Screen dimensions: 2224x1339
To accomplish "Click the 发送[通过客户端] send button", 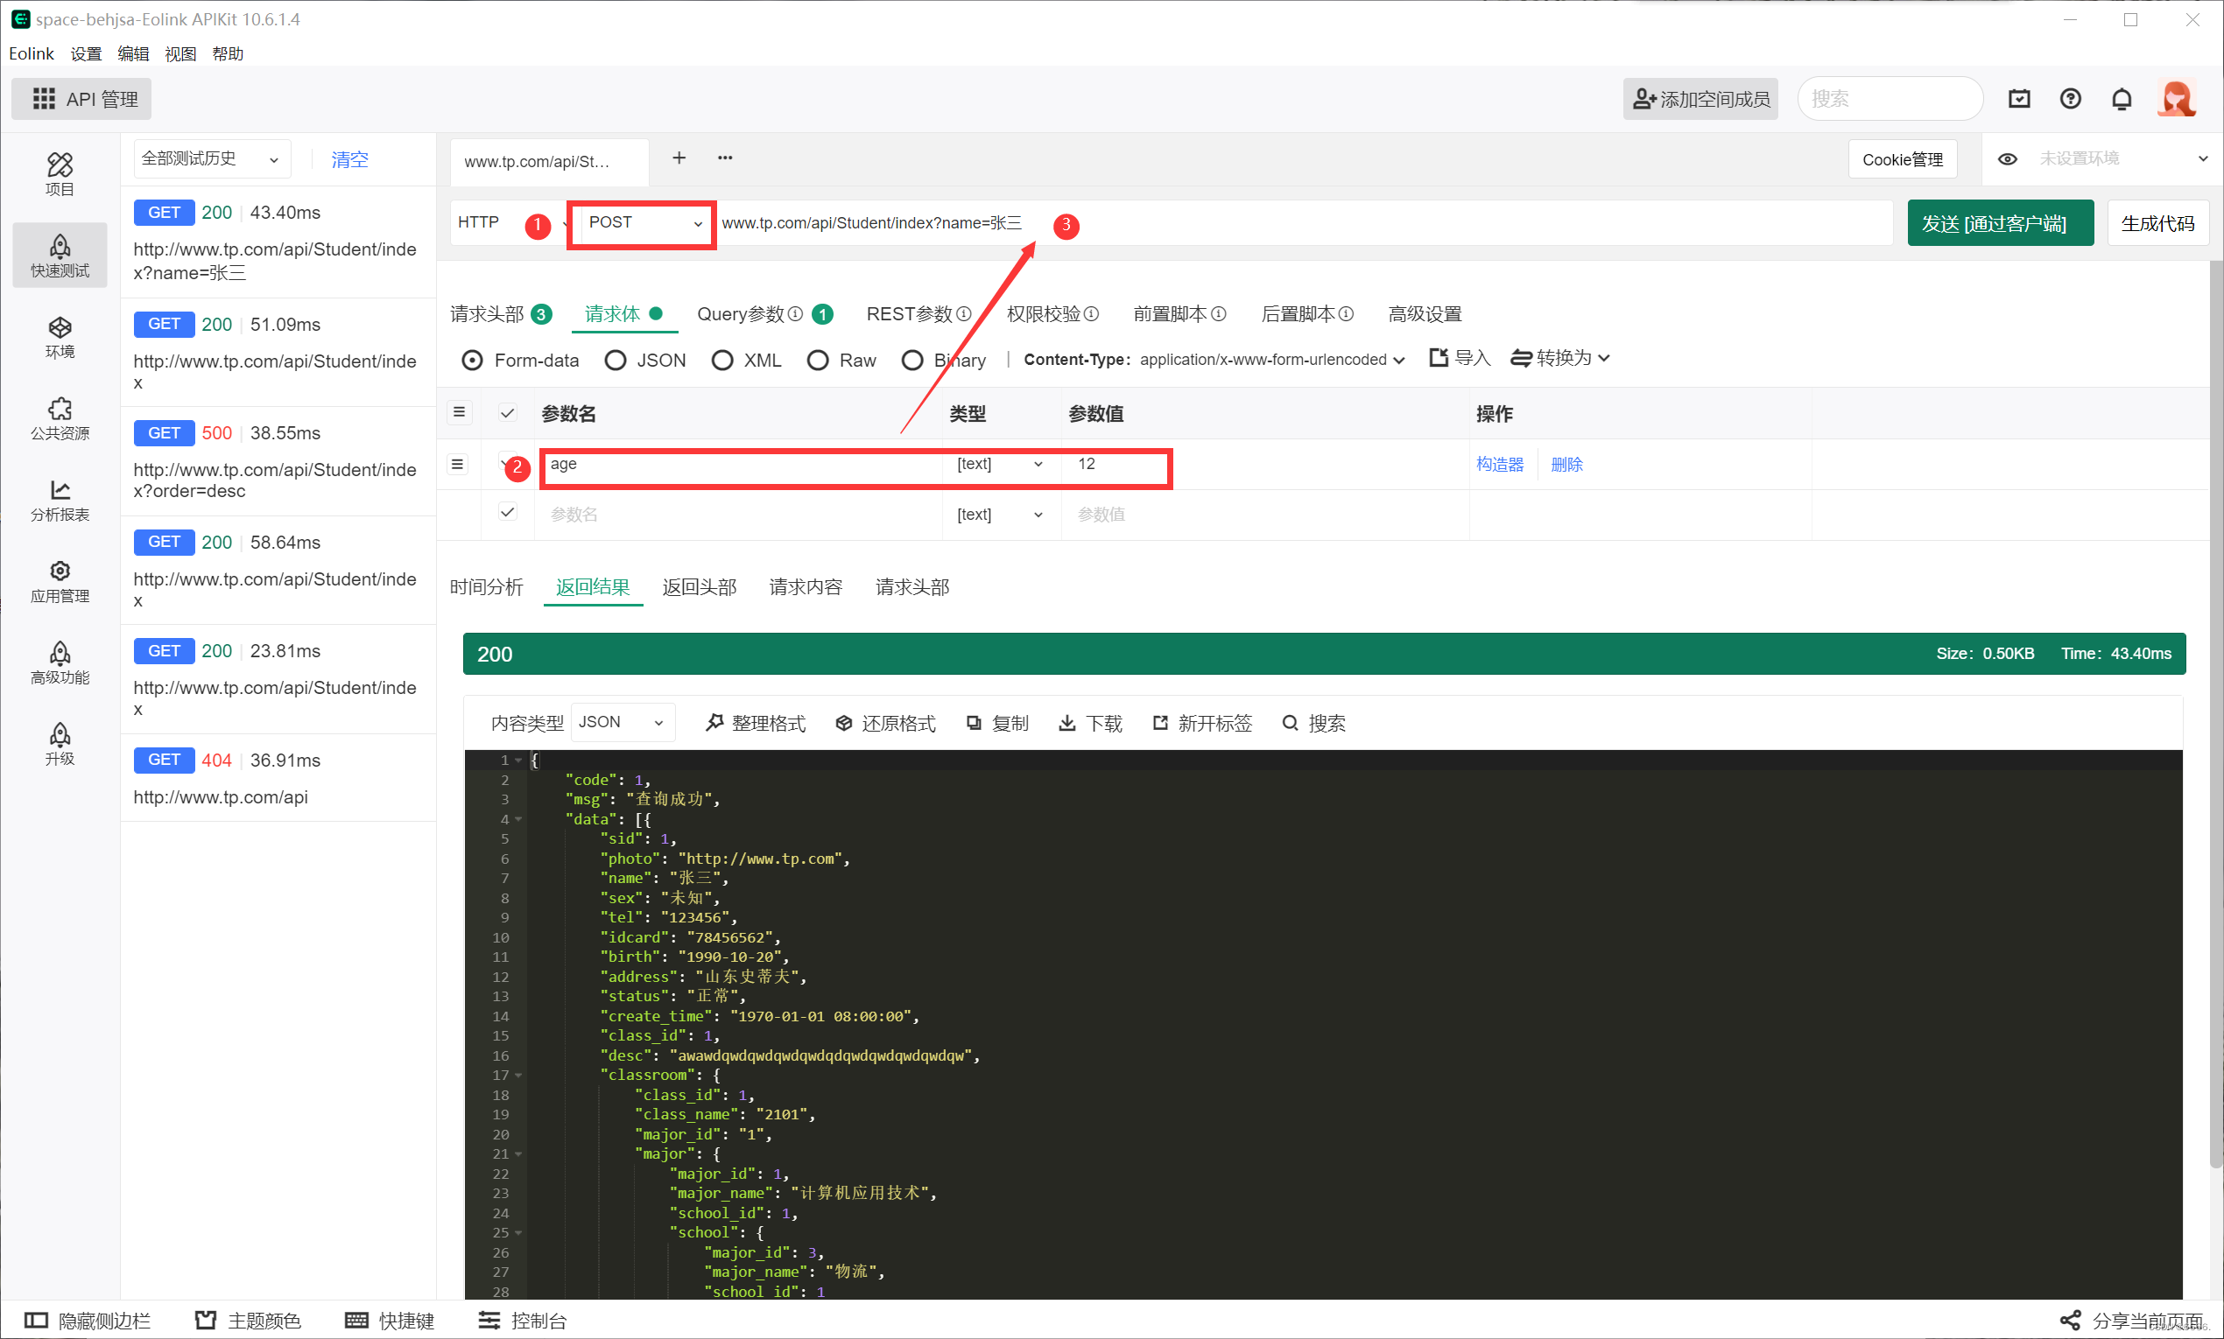I will point(2000,223).
